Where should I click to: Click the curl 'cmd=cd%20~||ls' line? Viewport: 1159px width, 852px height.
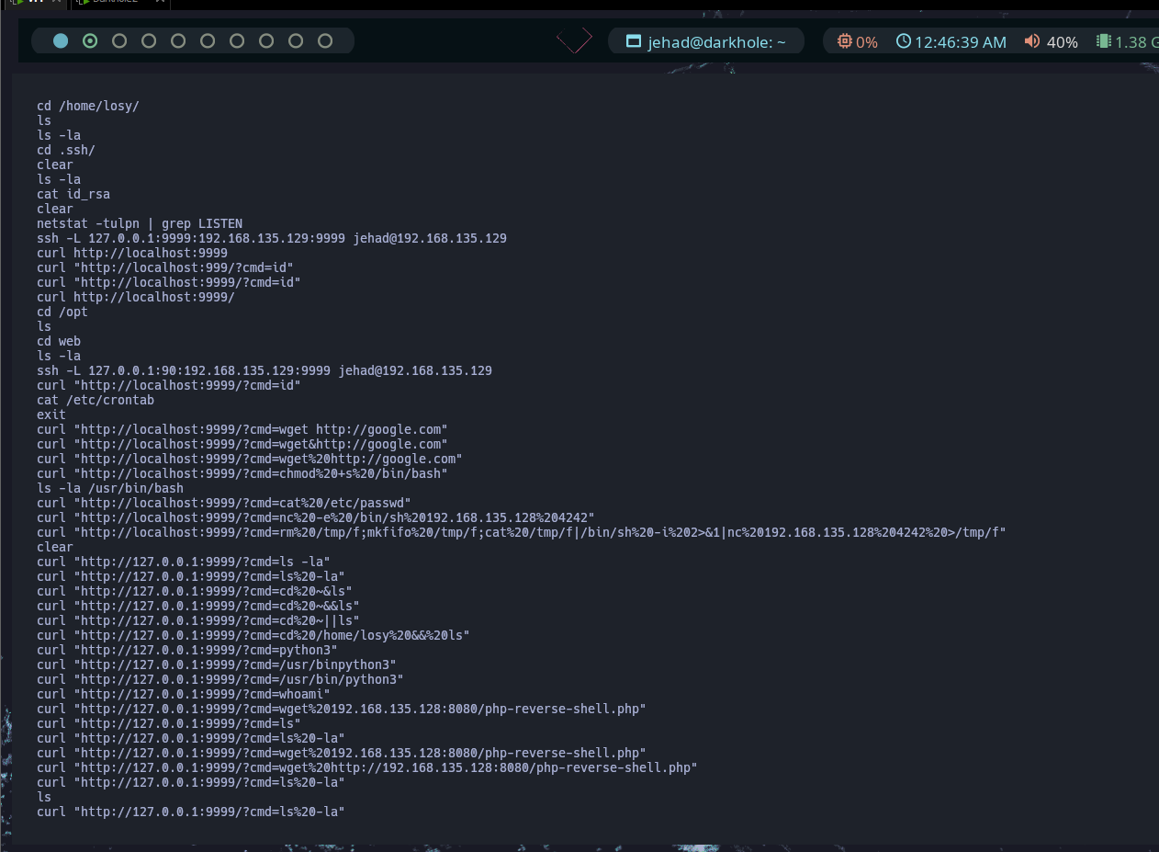198,620
